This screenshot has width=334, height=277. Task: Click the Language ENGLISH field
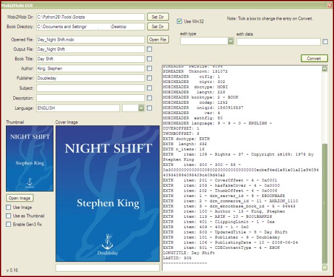pyautogui.click(x=78, y=108)
